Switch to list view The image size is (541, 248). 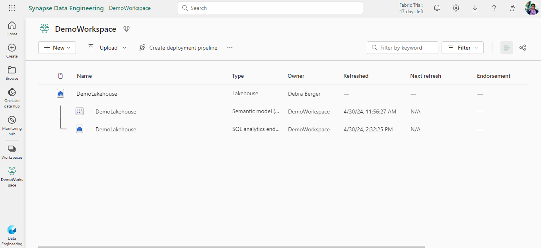click(x=507, y=48)
